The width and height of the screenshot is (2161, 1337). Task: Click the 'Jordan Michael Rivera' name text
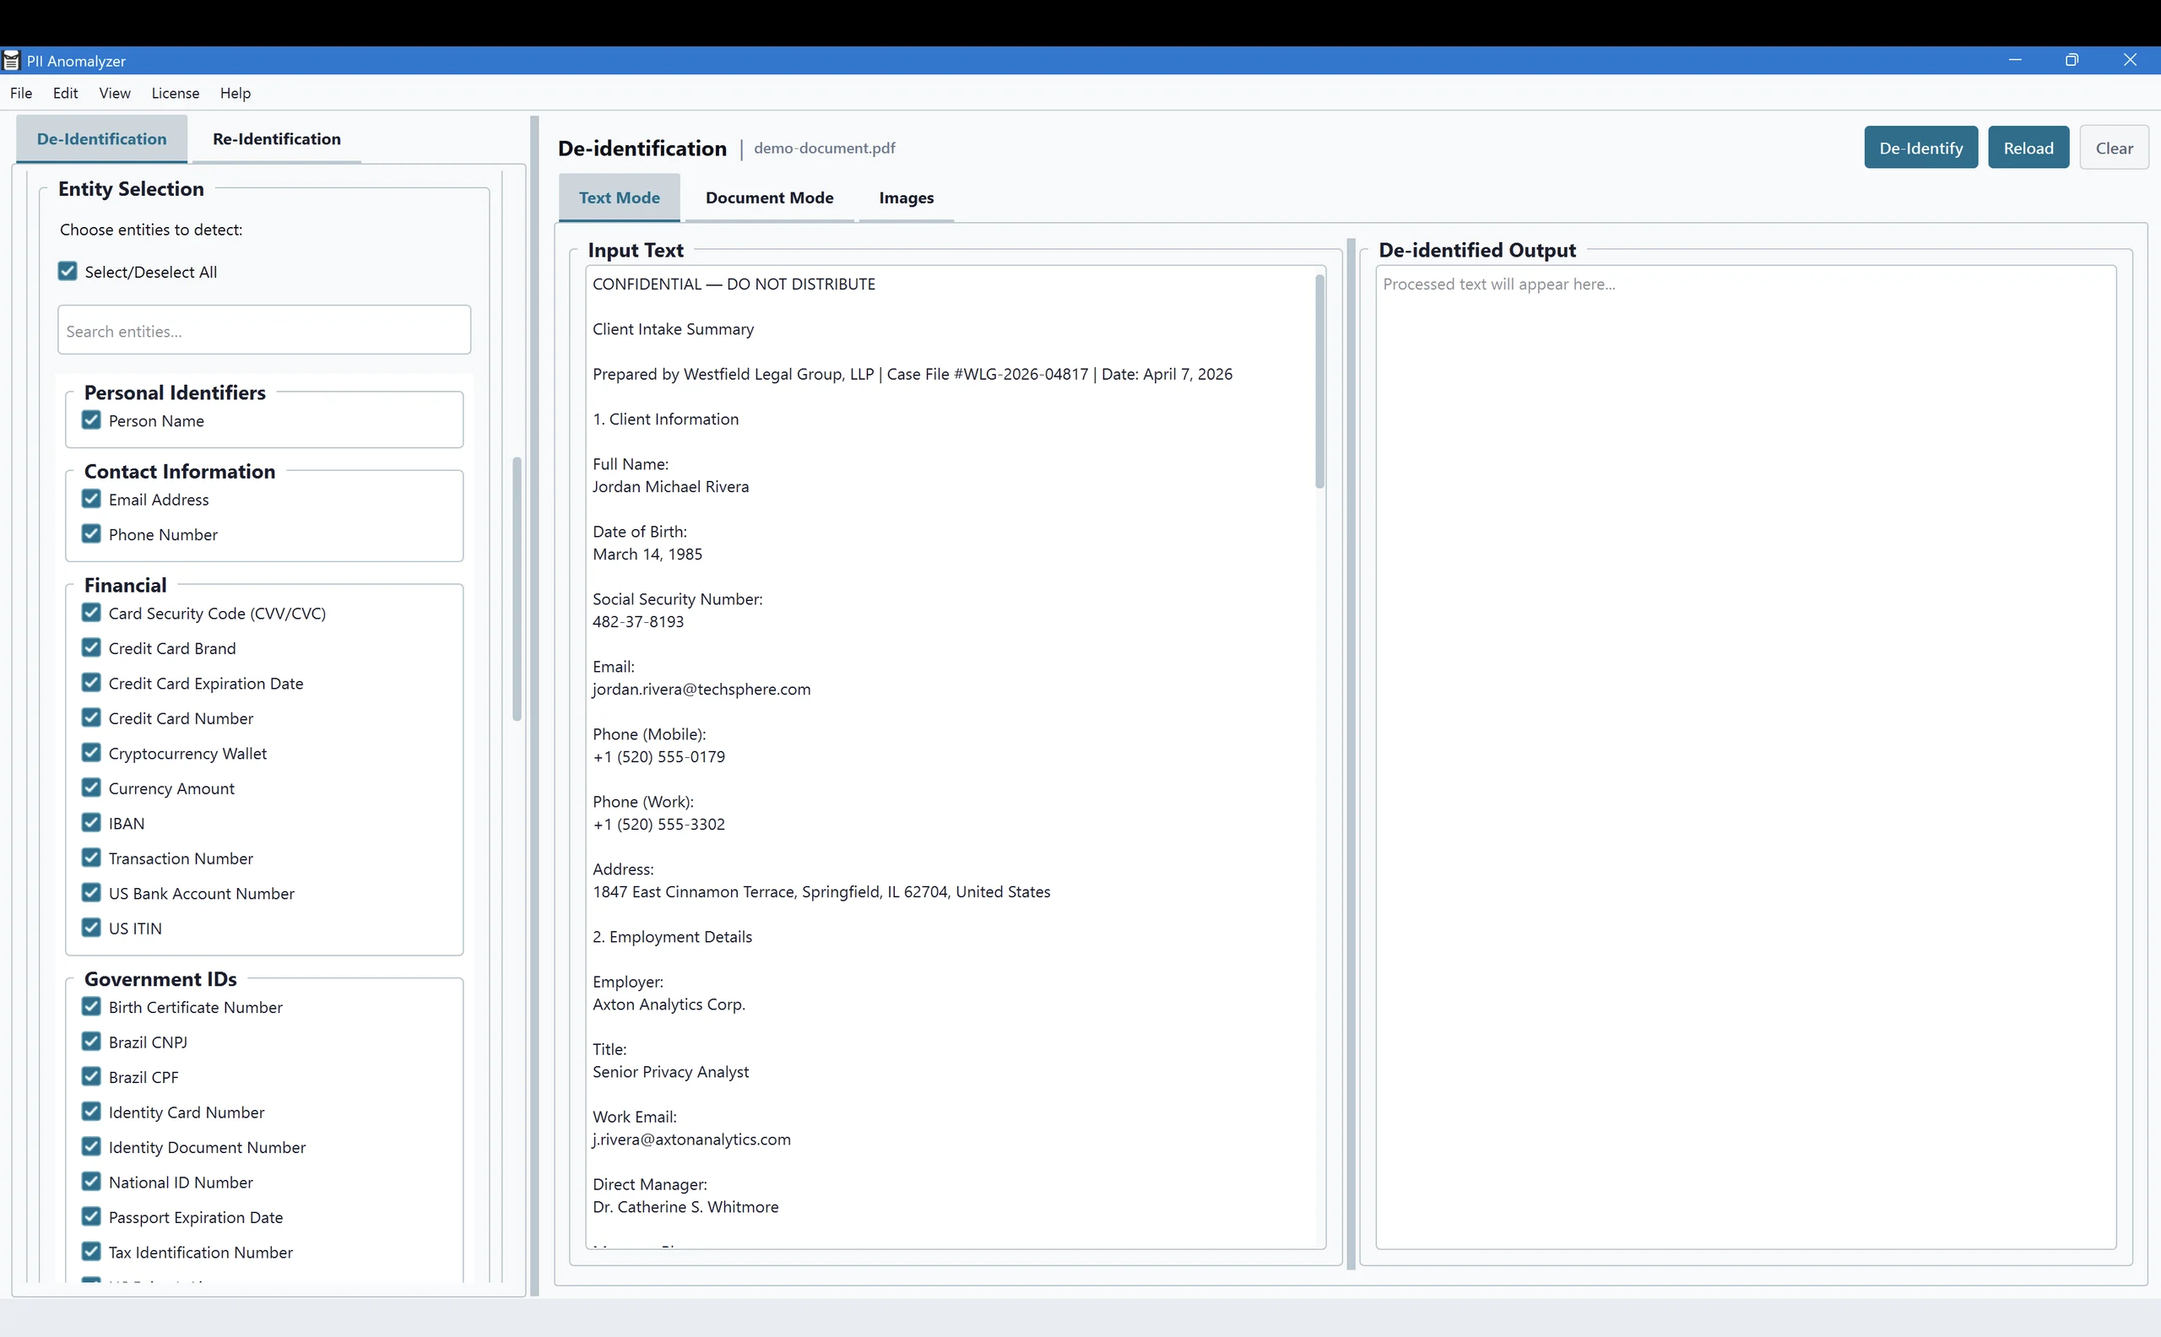click(670, 486)
